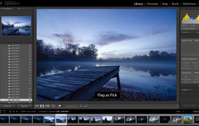Screen dimensions: 199x126
Task: Open the Library module
Action: tap(138, 4)
